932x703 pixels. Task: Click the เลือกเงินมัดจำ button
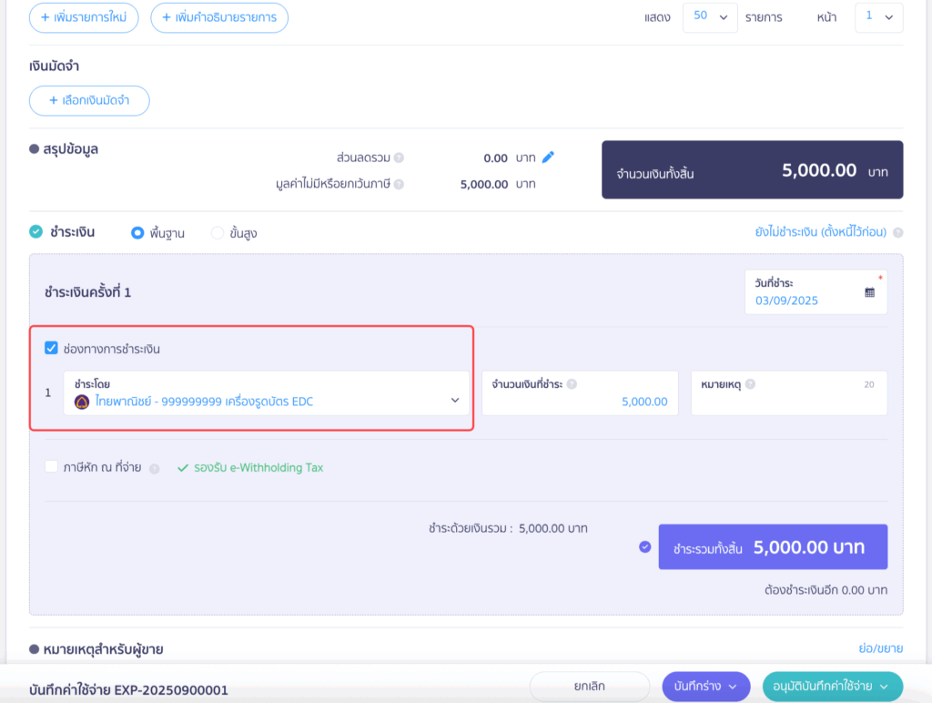(89, 101)
